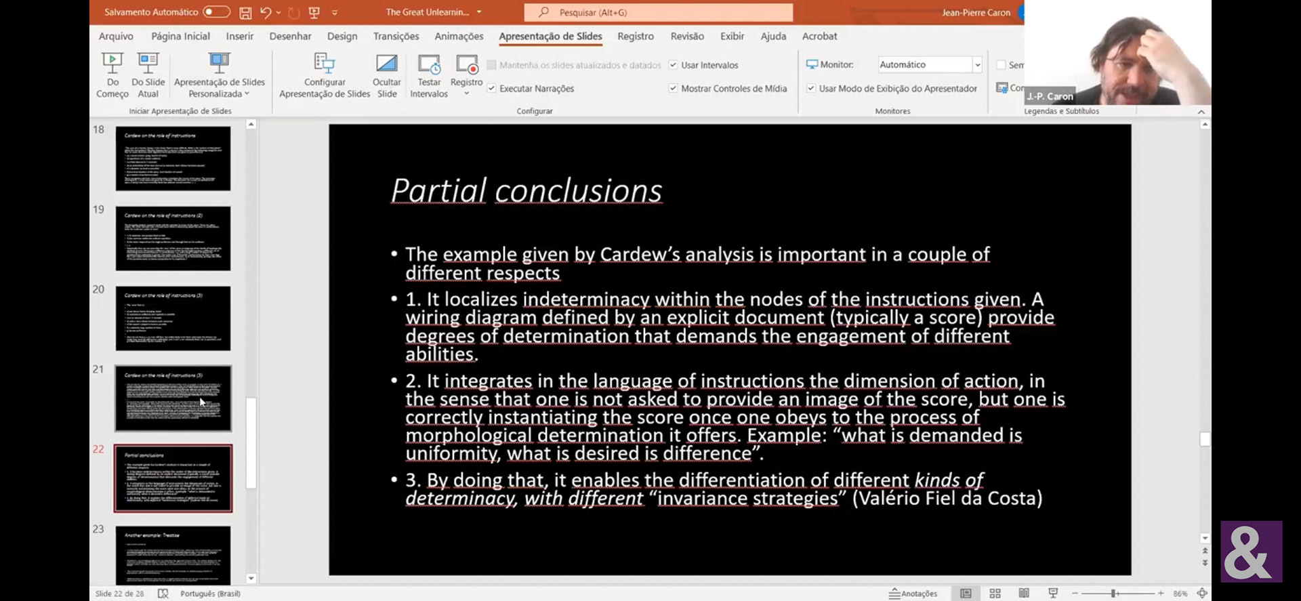Click the redo icon

tap(293, 12)
